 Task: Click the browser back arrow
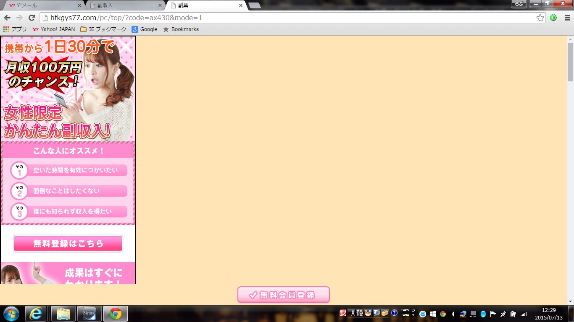[x=7, y=18]
